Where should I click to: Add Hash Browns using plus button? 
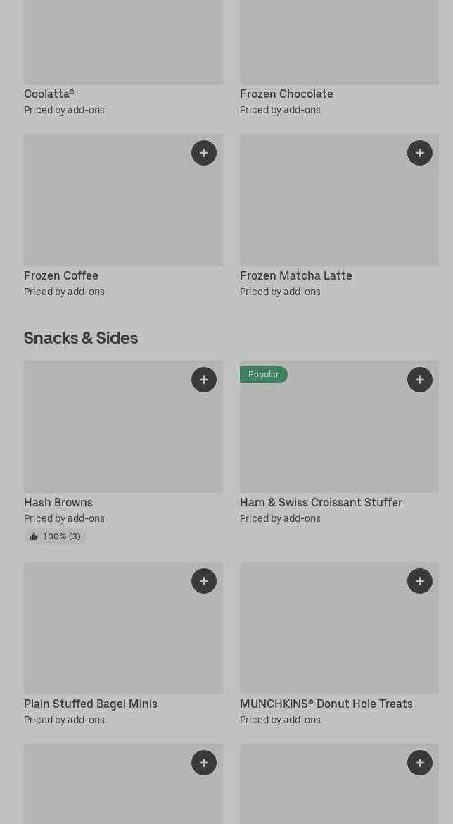pyautogui.click(x=204, y=380)
